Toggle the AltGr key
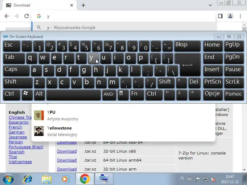The height and width of the screenshot is (185, 247). (109, 95)
